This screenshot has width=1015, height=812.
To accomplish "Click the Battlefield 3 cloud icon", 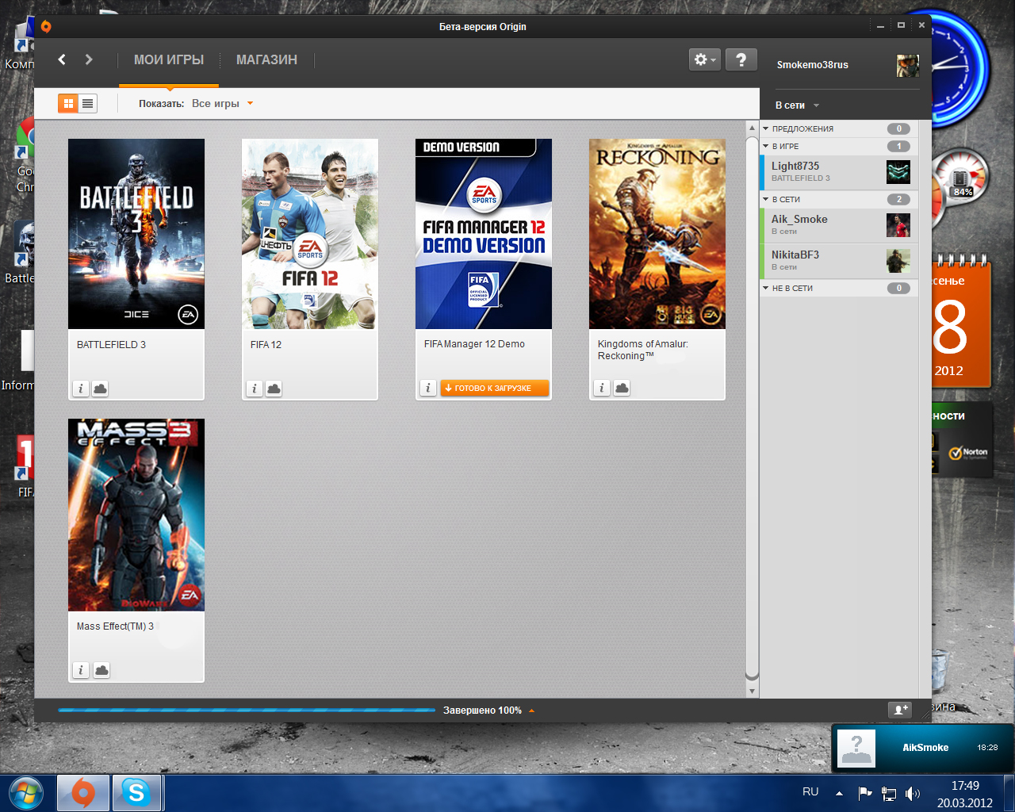I will point(100,389).
